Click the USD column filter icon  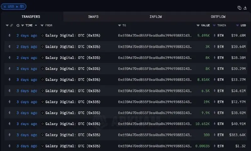point(238,25)
